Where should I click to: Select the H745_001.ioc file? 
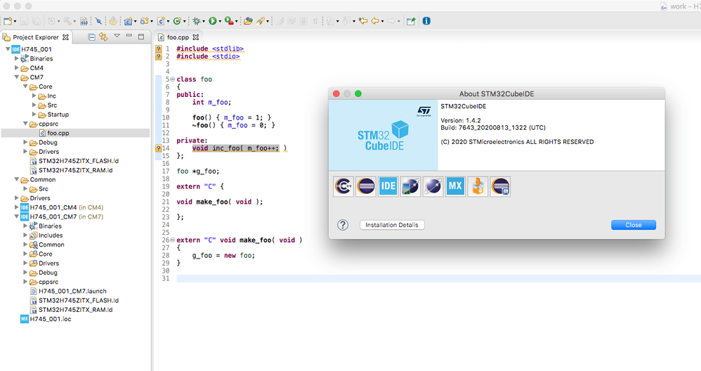(x=50, y=319)
